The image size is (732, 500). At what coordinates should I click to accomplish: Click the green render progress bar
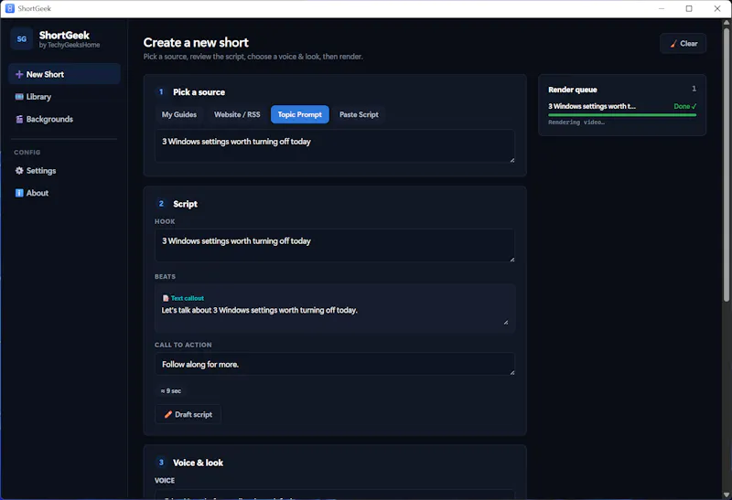pyautogui.click(x=622, y=115)
